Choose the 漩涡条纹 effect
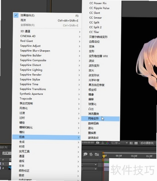Screen dimensions: 157x181 click(x=100, y=138)
